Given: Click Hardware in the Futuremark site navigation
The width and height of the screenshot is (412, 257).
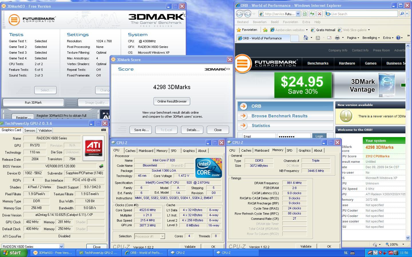Looking at the screenshot, I should tap(347, 63).
